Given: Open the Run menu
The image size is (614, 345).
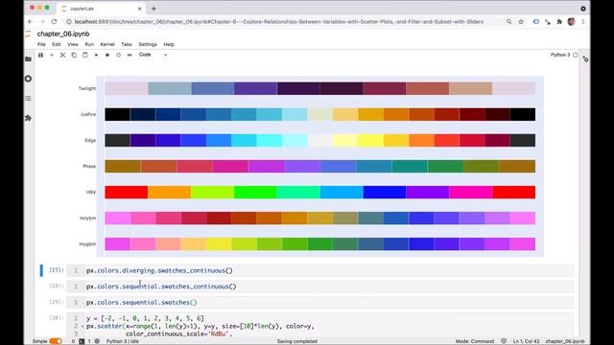Looking at the screenshot, I should pyautogui.click(x=89, y=44).
